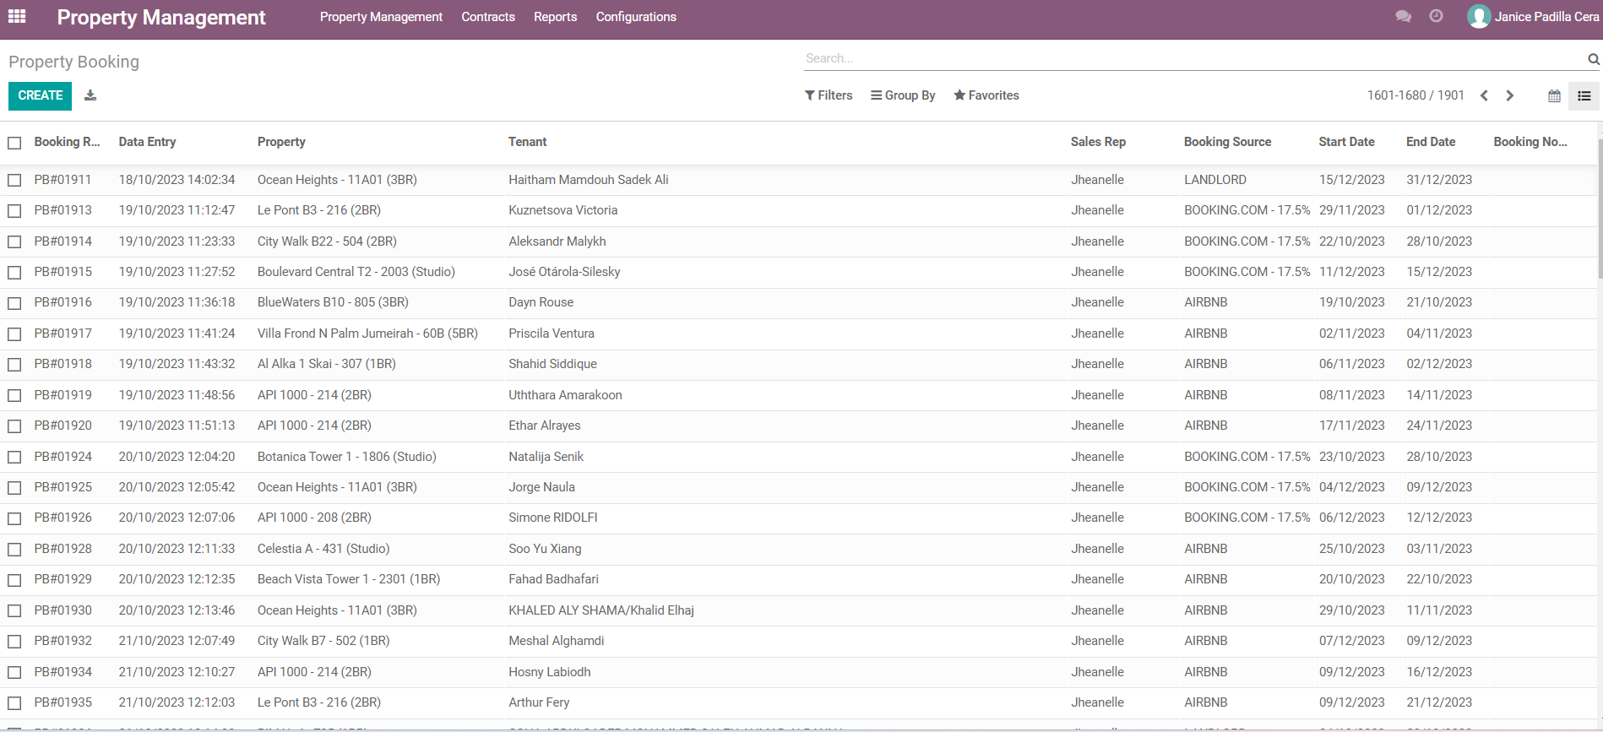The width and height of the screenshot is (1603, 732).
Task: Sort by Property column header
Action: [x=281, y=142]
